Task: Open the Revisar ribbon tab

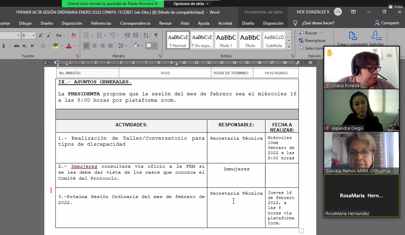Action: point(165,23)
